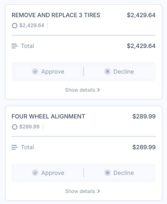Click the chevron arrow after alignment Show details
Screen dimensions: 167x204
pyautogui.click(x=99, y=191)
